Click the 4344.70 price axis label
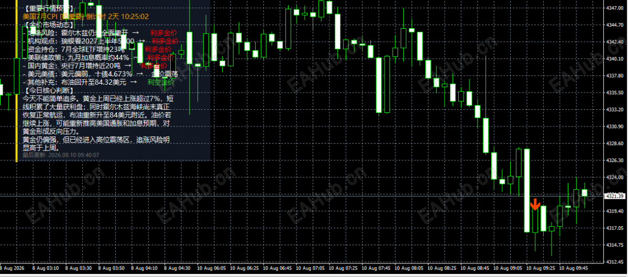The height and width of the screenshot is (277, 628). pyautogui.click(x=615, y=25)
